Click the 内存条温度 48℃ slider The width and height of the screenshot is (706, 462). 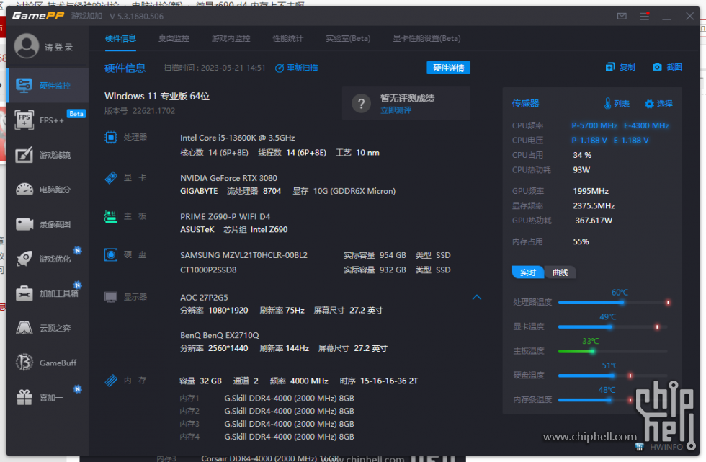(x=614, y=400)
